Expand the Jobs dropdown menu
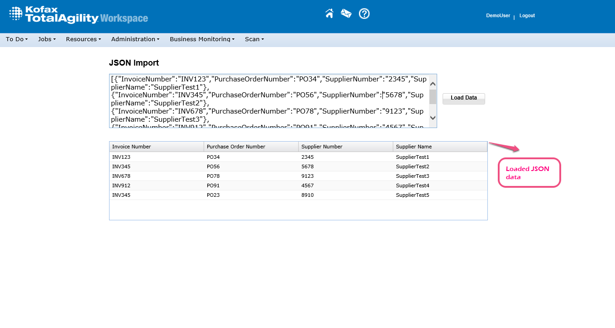 pos(47,39)
